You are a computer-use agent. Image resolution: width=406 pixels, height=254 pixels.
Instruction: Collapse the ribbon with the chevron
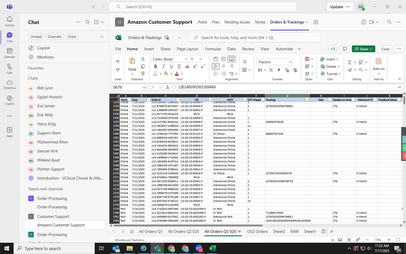(400, 79)
